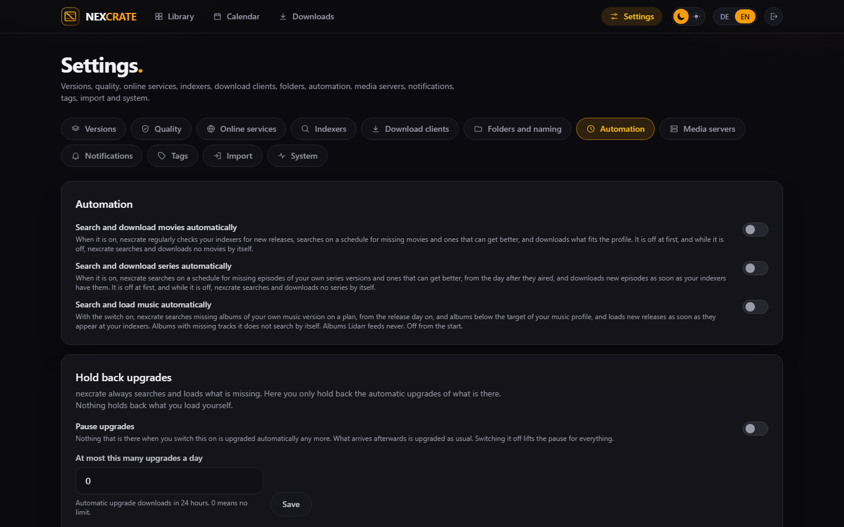Toggle search and load music automatically

pos(755,307)
